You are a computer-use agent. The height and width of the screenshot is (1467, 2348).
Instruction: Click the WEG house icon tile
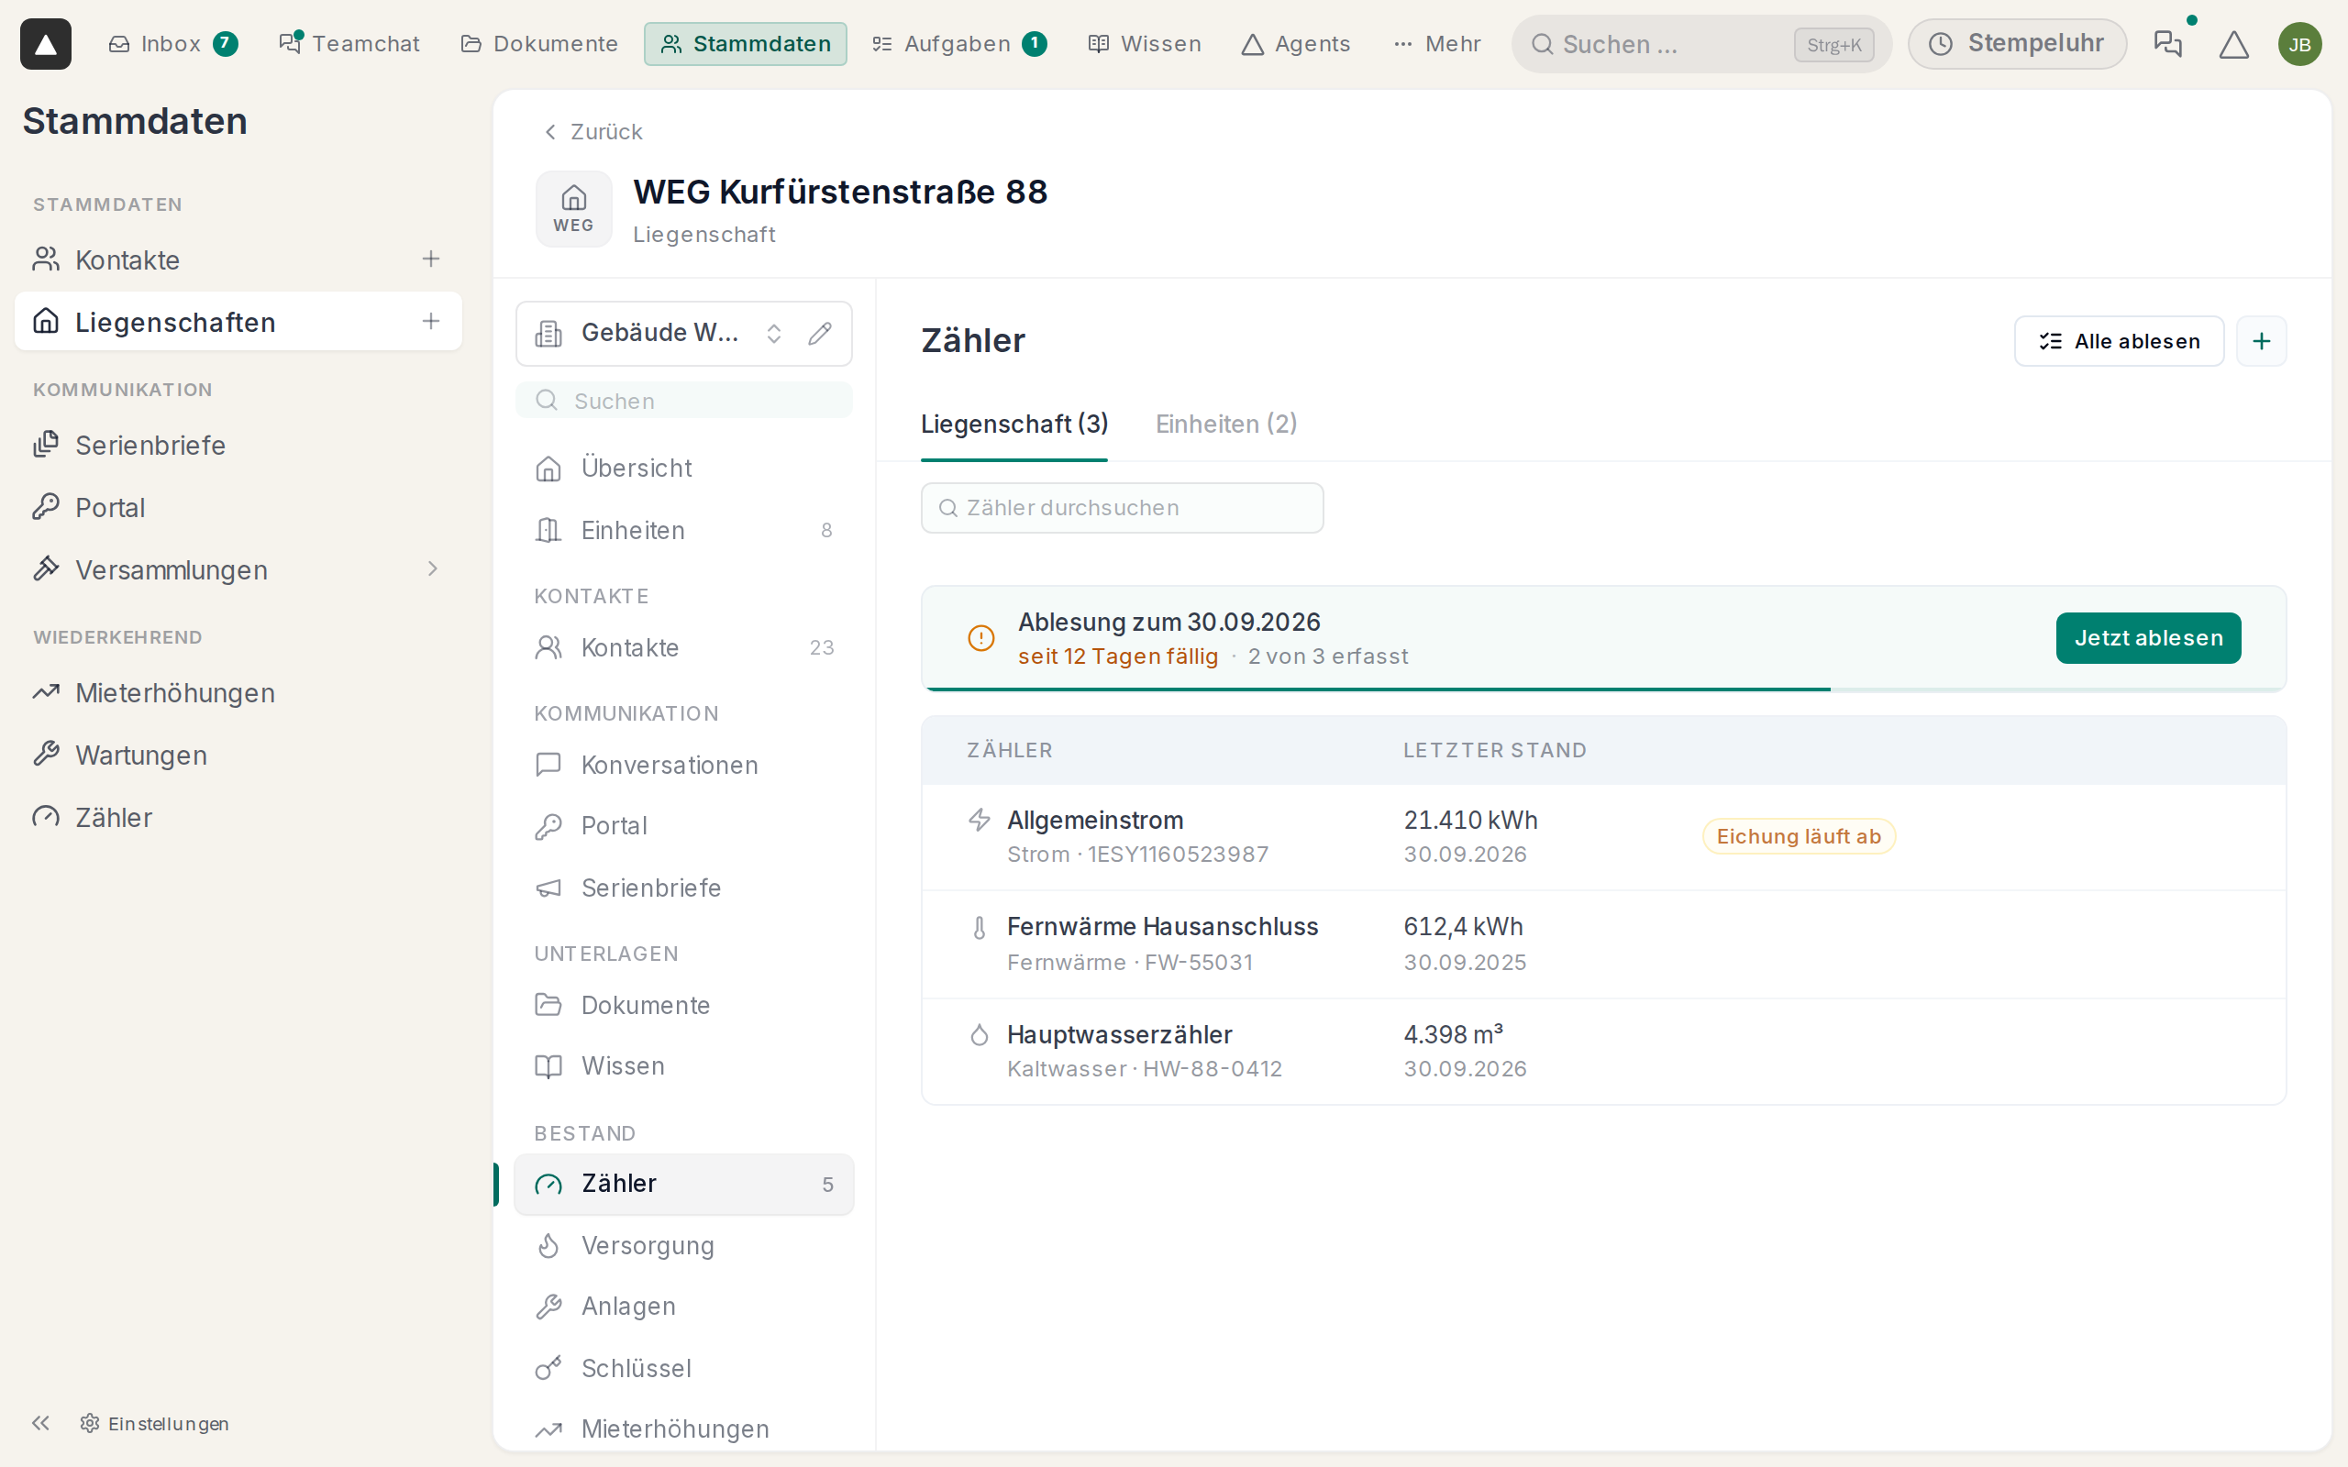pyautogui.click(x=573, y=209)
